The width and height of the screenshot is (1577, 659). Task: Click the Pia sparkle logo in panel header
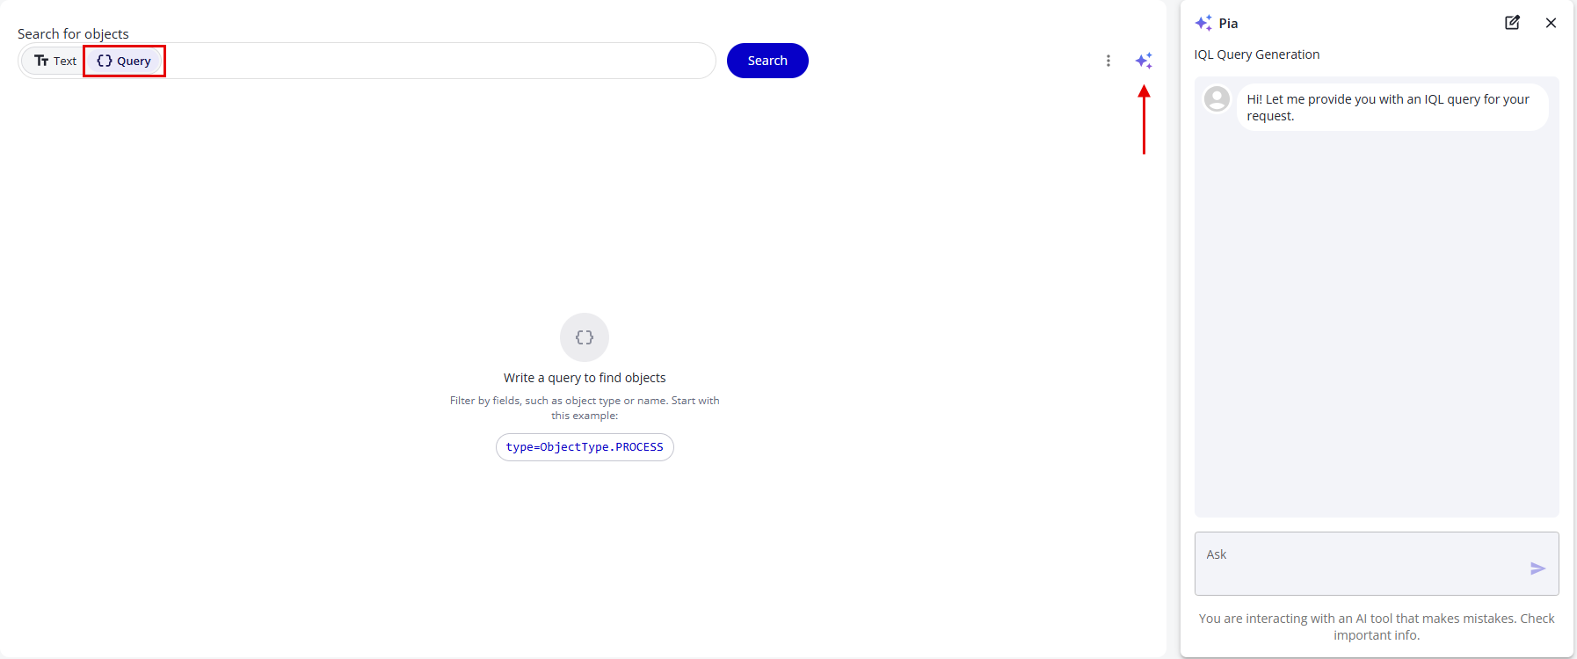pyautogui.click(x=1203, y=23)
